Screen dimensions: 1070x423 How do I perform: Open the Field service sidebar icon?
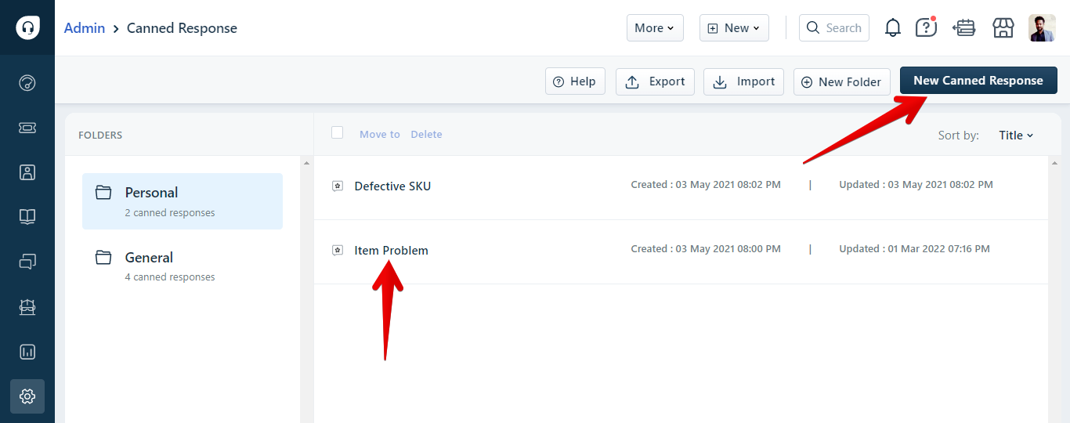tap(27, 307)
